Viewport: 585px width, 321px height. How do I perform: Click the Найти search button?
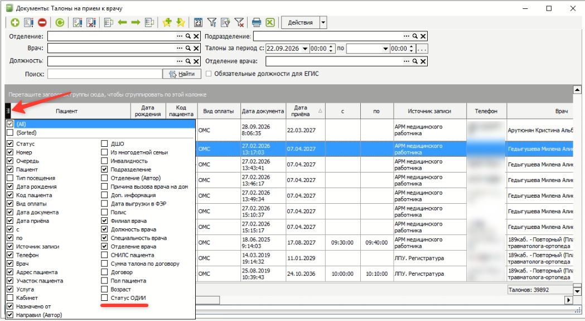[x=182, y=74]
